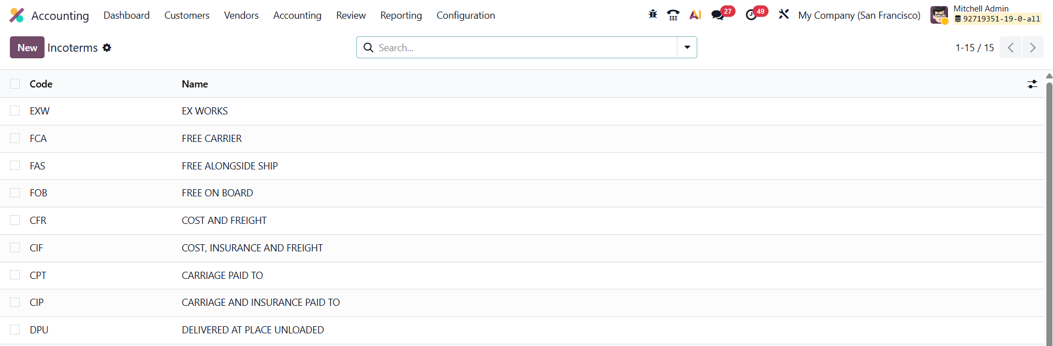Click the wrench and screwdriver tools icon
This screenshot has width=1053, height=346.
pos(784,15)
